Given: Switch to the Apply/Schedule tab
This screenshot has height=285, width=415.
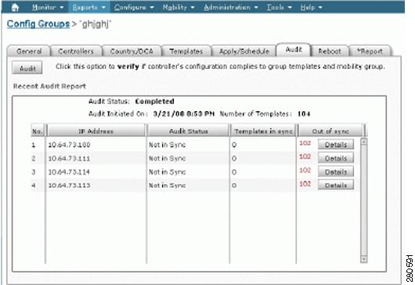Looking at the screenshot, I should click(x=244, y=51).
